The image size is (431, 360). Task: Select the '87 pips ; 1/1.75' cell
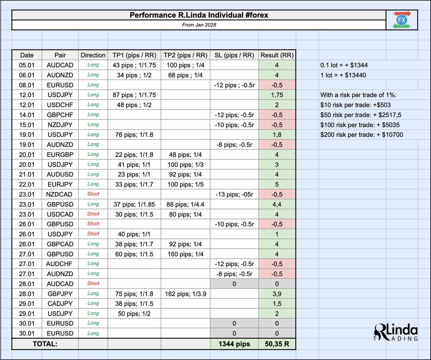click(x=134, y=95)
